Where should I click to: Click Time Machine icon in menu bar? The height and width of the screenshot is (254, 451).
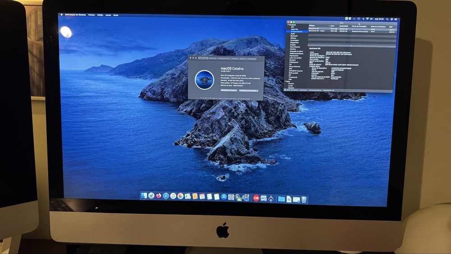359,18
